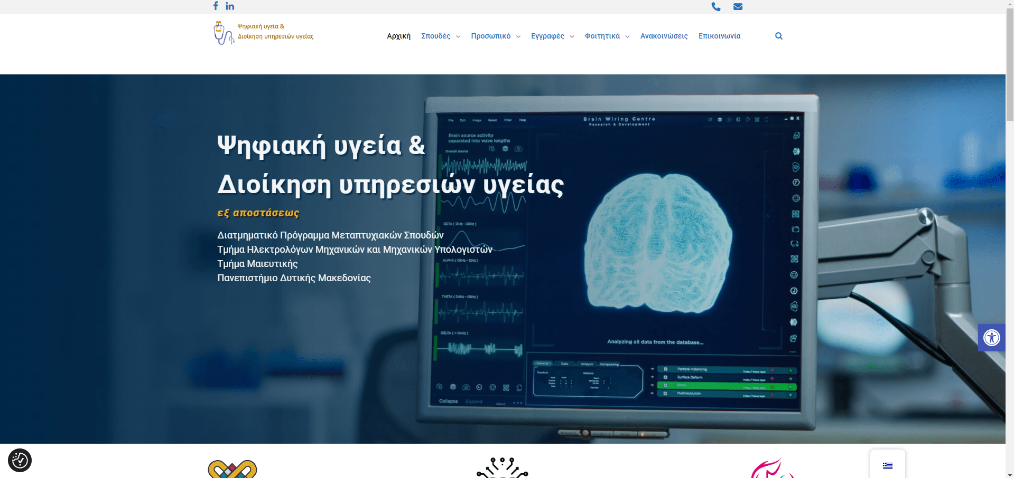
Task: Click the logo text Ψηφιακή υγεία &
Action: click(x=261, y=26)
